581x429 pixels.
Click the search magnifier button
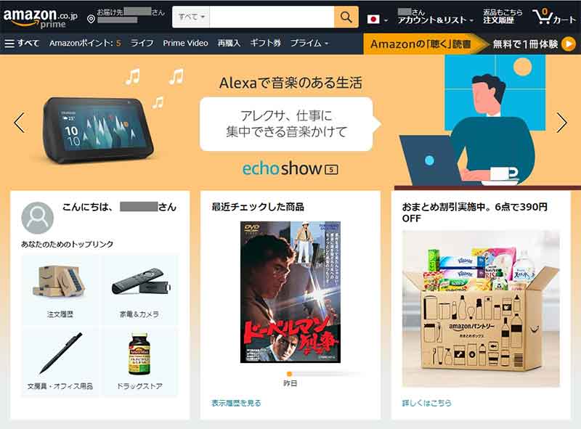pyautogui.click(x=346, y=17)
